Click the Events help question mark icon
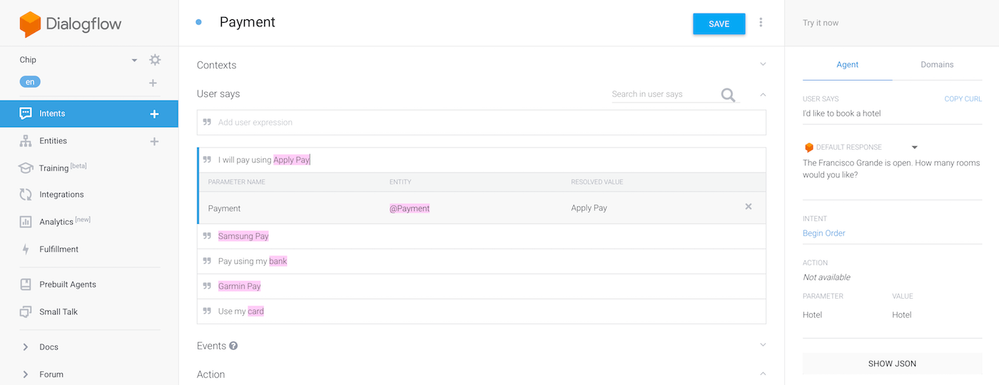 pos(233,346)
